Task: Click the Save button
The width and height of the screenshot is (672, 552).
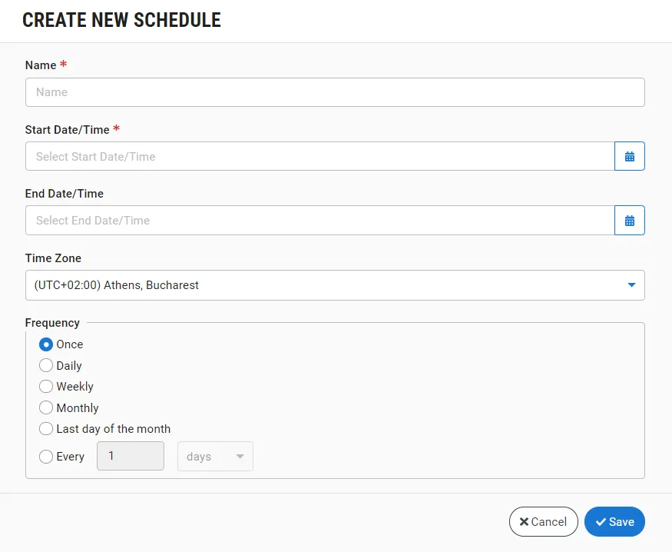Action: (614, 521)
